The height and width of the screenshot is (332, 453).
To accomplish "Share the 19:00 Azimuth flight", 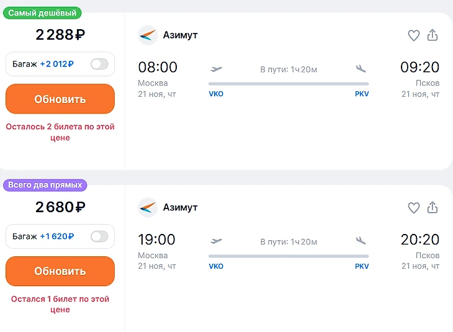I will [x=433, y=208].
